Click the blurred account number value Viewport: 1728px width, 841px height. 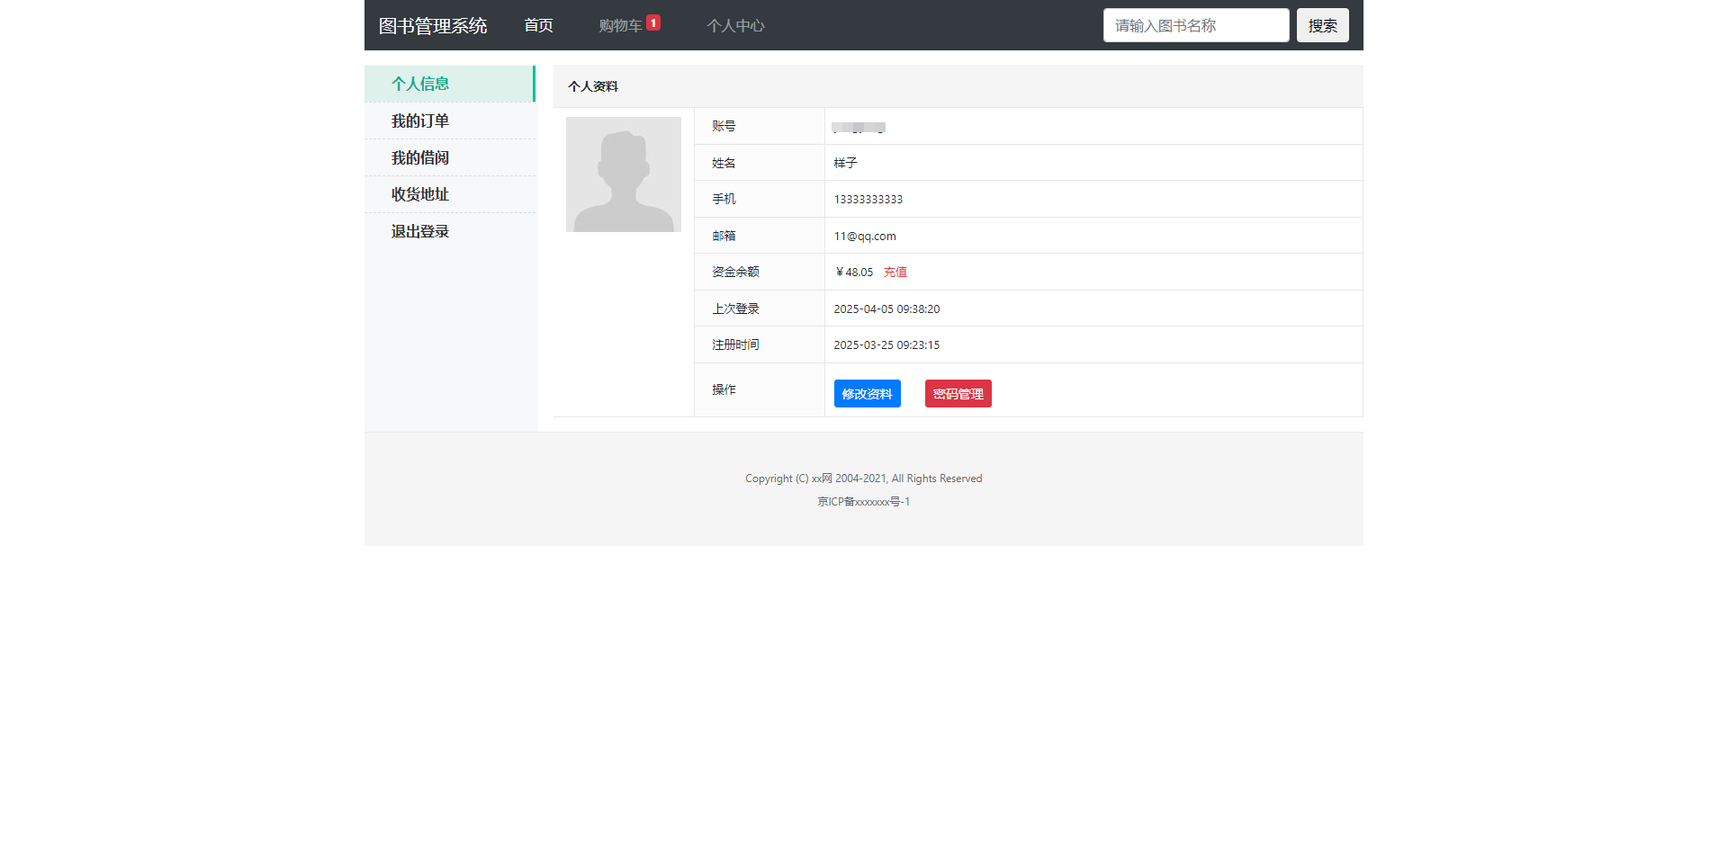[x=859, y=127]
